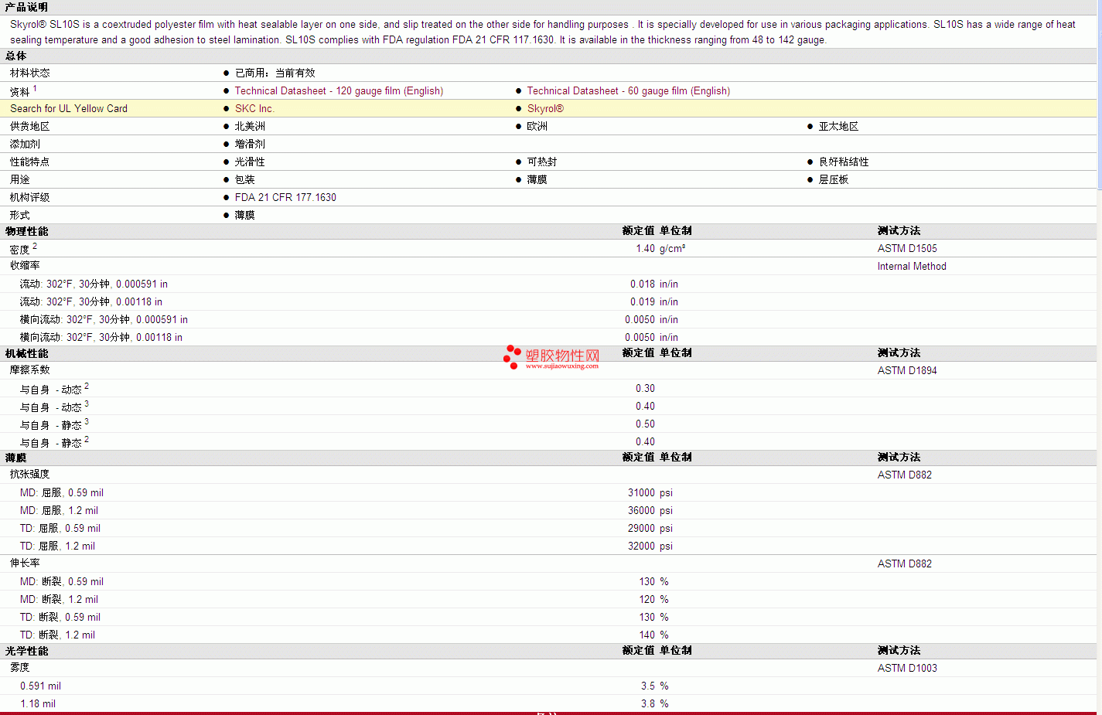Viewport: 1102px width, 715px height.
Task: Click 已商用：当前有效 status text
Action: (x=275, y=73)
